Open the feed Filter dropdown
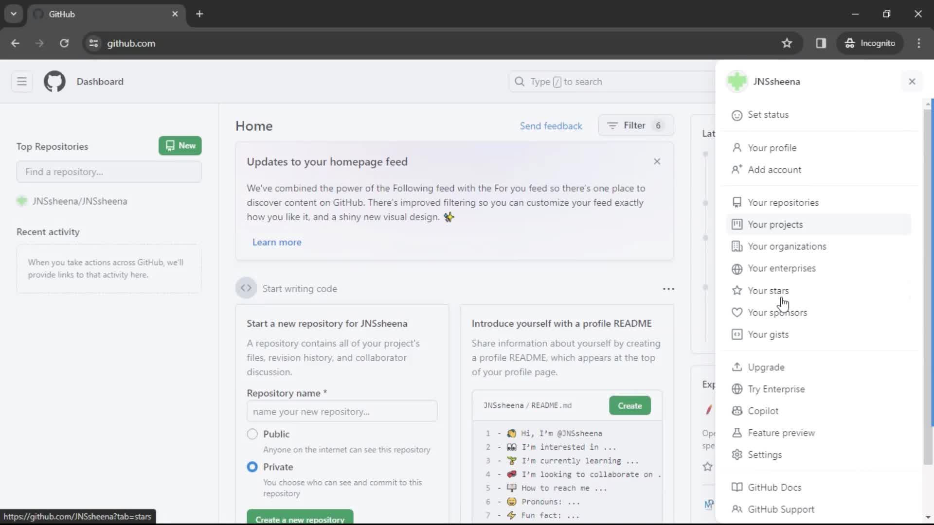This screenshot has height=525, width=934. tap(635, 125)
